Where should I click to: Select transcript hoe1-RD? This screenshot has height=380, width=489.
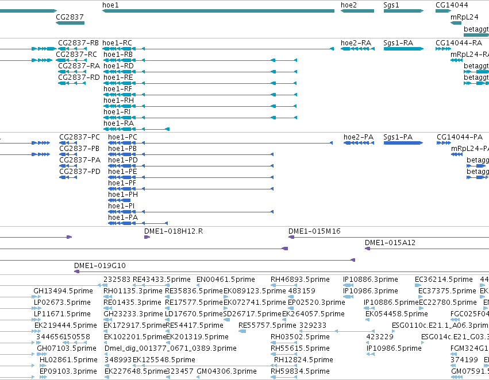(118, 66)
